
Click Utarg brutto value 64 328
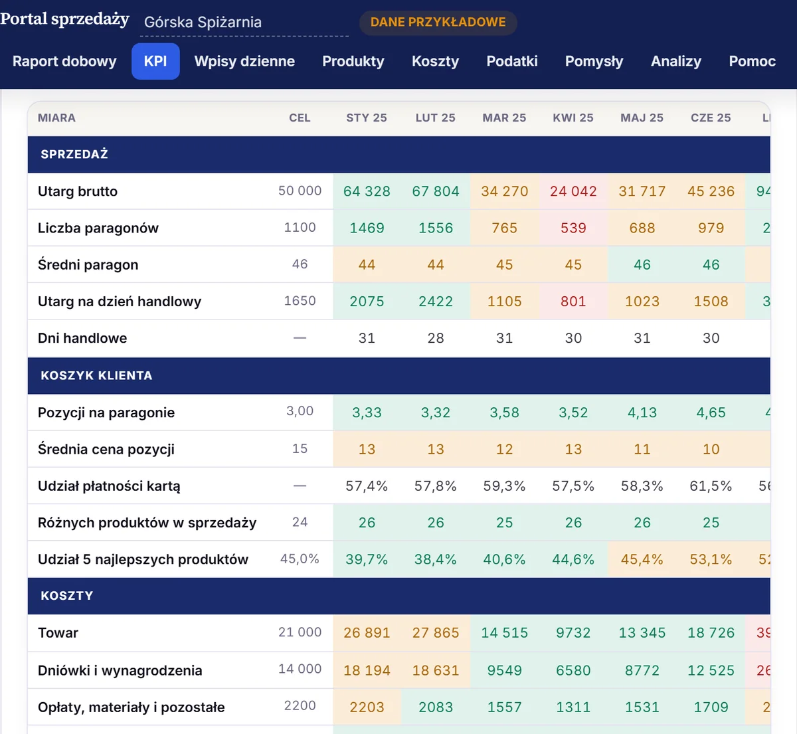pyautogui.click(x=367, y=191)
